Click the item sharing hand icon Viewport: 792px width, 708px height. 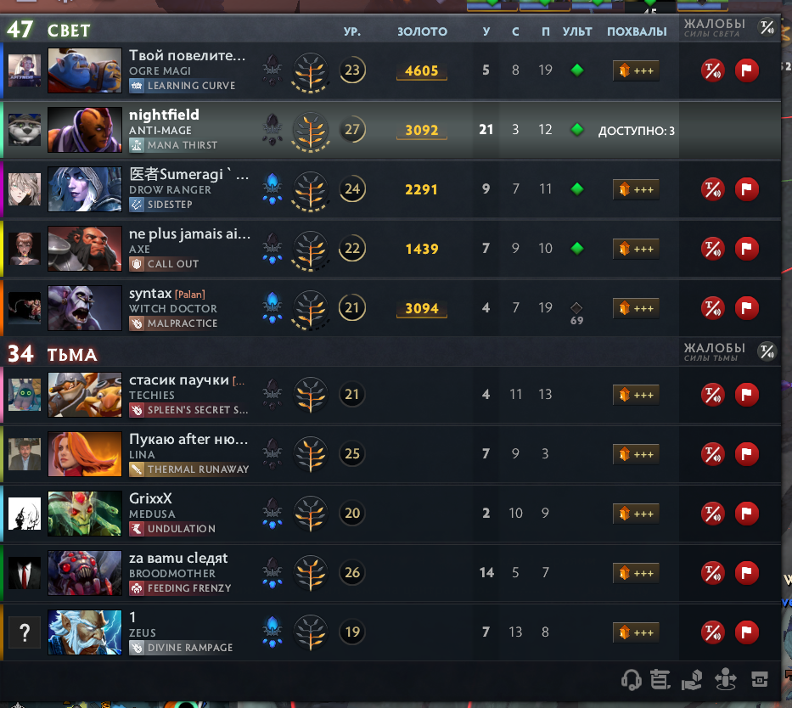(x=692, y=679)
